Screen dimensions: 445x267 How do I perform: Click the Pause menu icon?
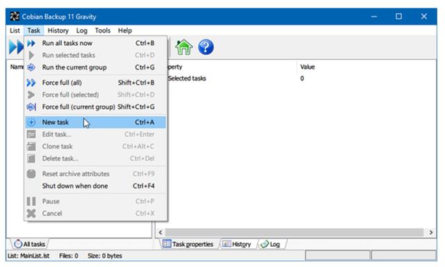(31, 201)
